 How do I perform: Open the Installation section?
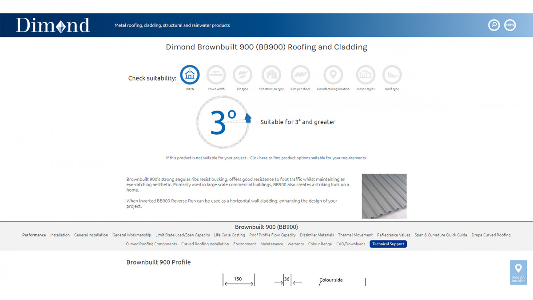click(60, 235)
